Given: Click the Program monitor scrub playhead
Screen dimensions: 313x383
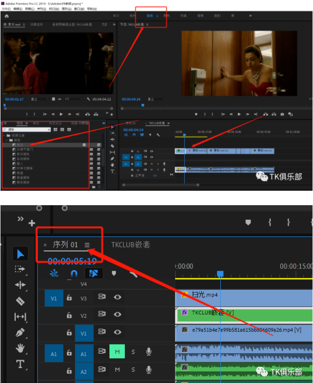Looking at the screenshot, I should pos(143,105).
